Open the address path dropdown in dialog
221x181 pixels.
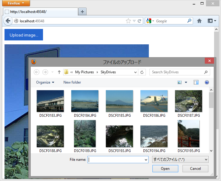tap(135, 72)
